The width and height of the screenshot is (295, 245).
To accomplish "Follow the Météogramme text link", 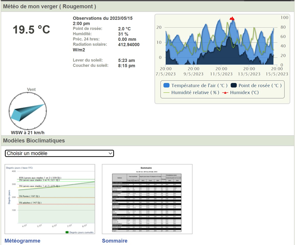I will [23, 241].
